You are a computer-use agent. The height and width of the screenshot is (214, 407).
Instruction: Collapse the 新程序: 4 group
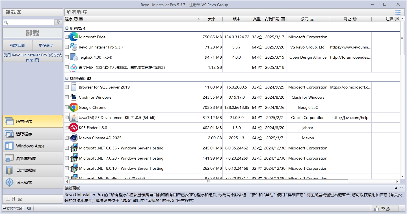66,28
